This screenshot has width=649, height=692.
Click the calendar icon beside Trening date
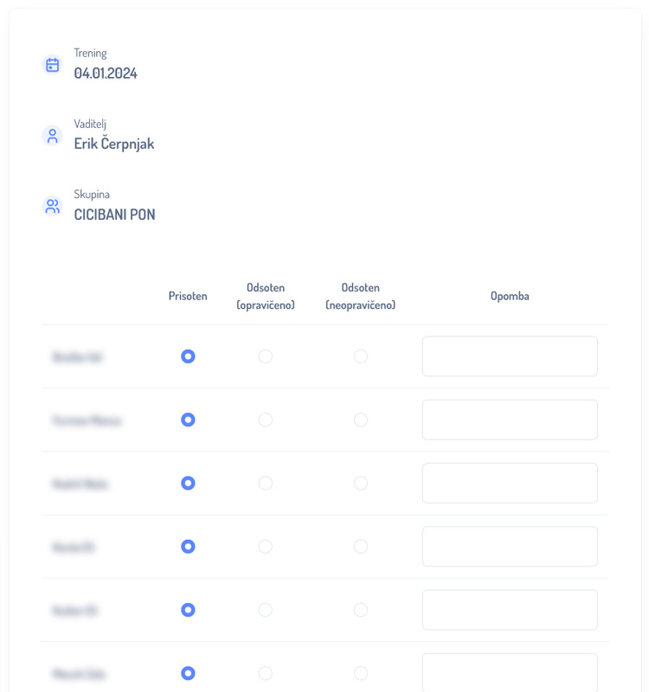click(52, 65)
